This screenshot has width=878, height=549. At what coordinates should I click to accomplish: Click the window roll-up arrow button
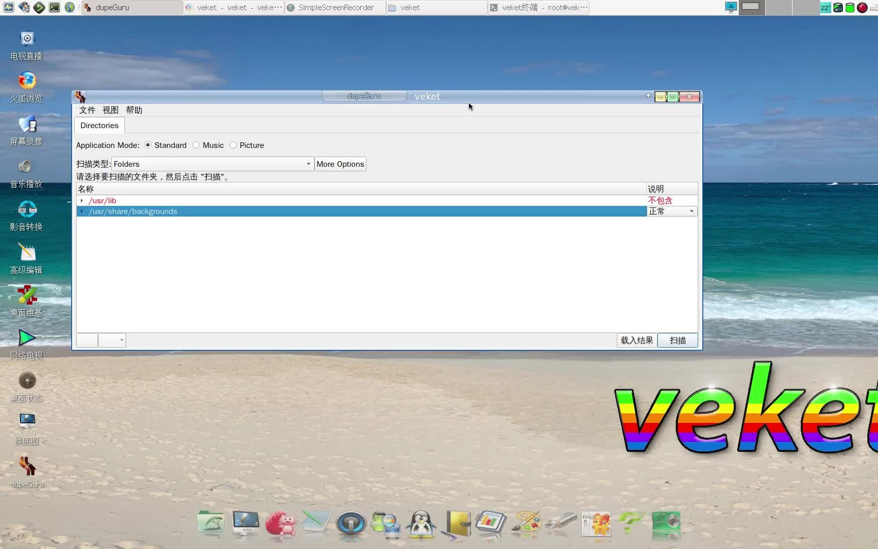tap(648, 96)
